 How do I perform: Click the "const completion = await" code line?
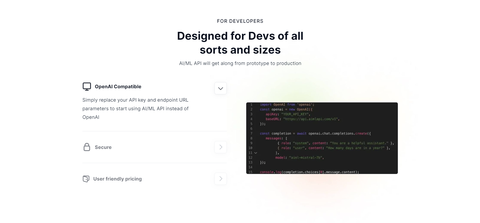(x=315, y=133)
